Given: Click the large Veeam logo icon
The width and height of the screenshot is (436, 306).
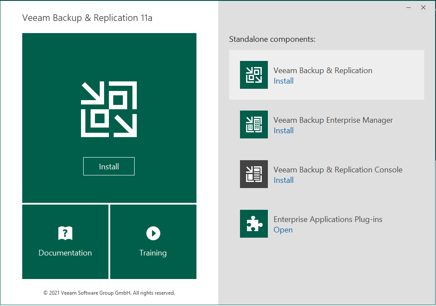Looking at the screenshot, I should 109,109.
